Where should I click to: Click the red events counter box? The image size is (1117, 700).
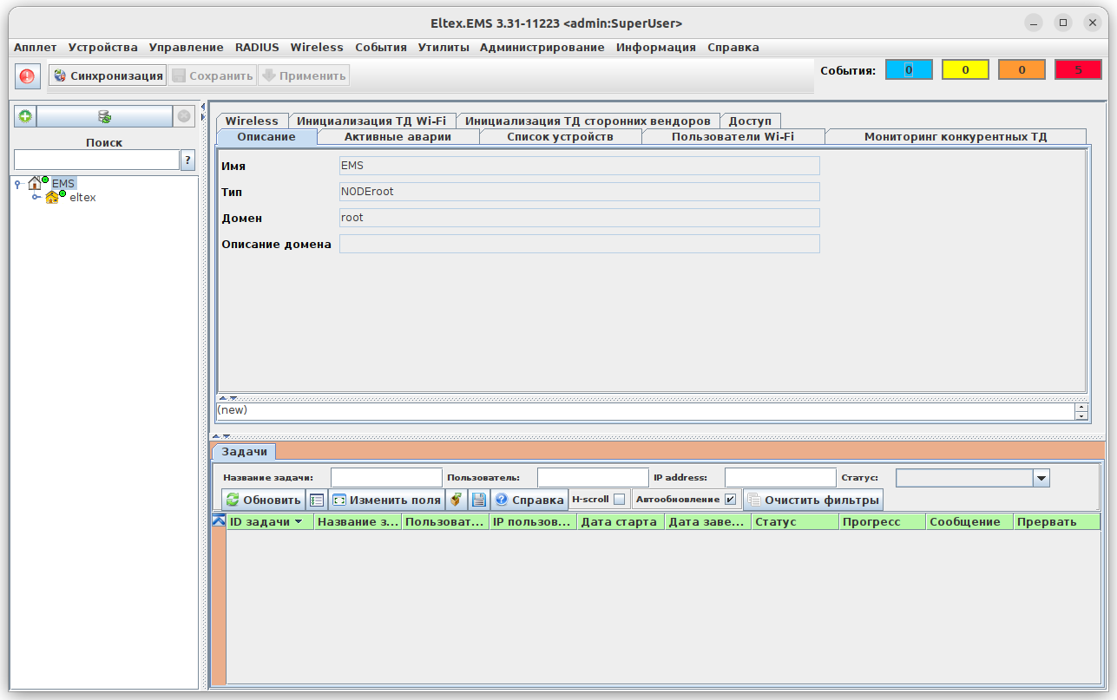[x=1078, y=70]
